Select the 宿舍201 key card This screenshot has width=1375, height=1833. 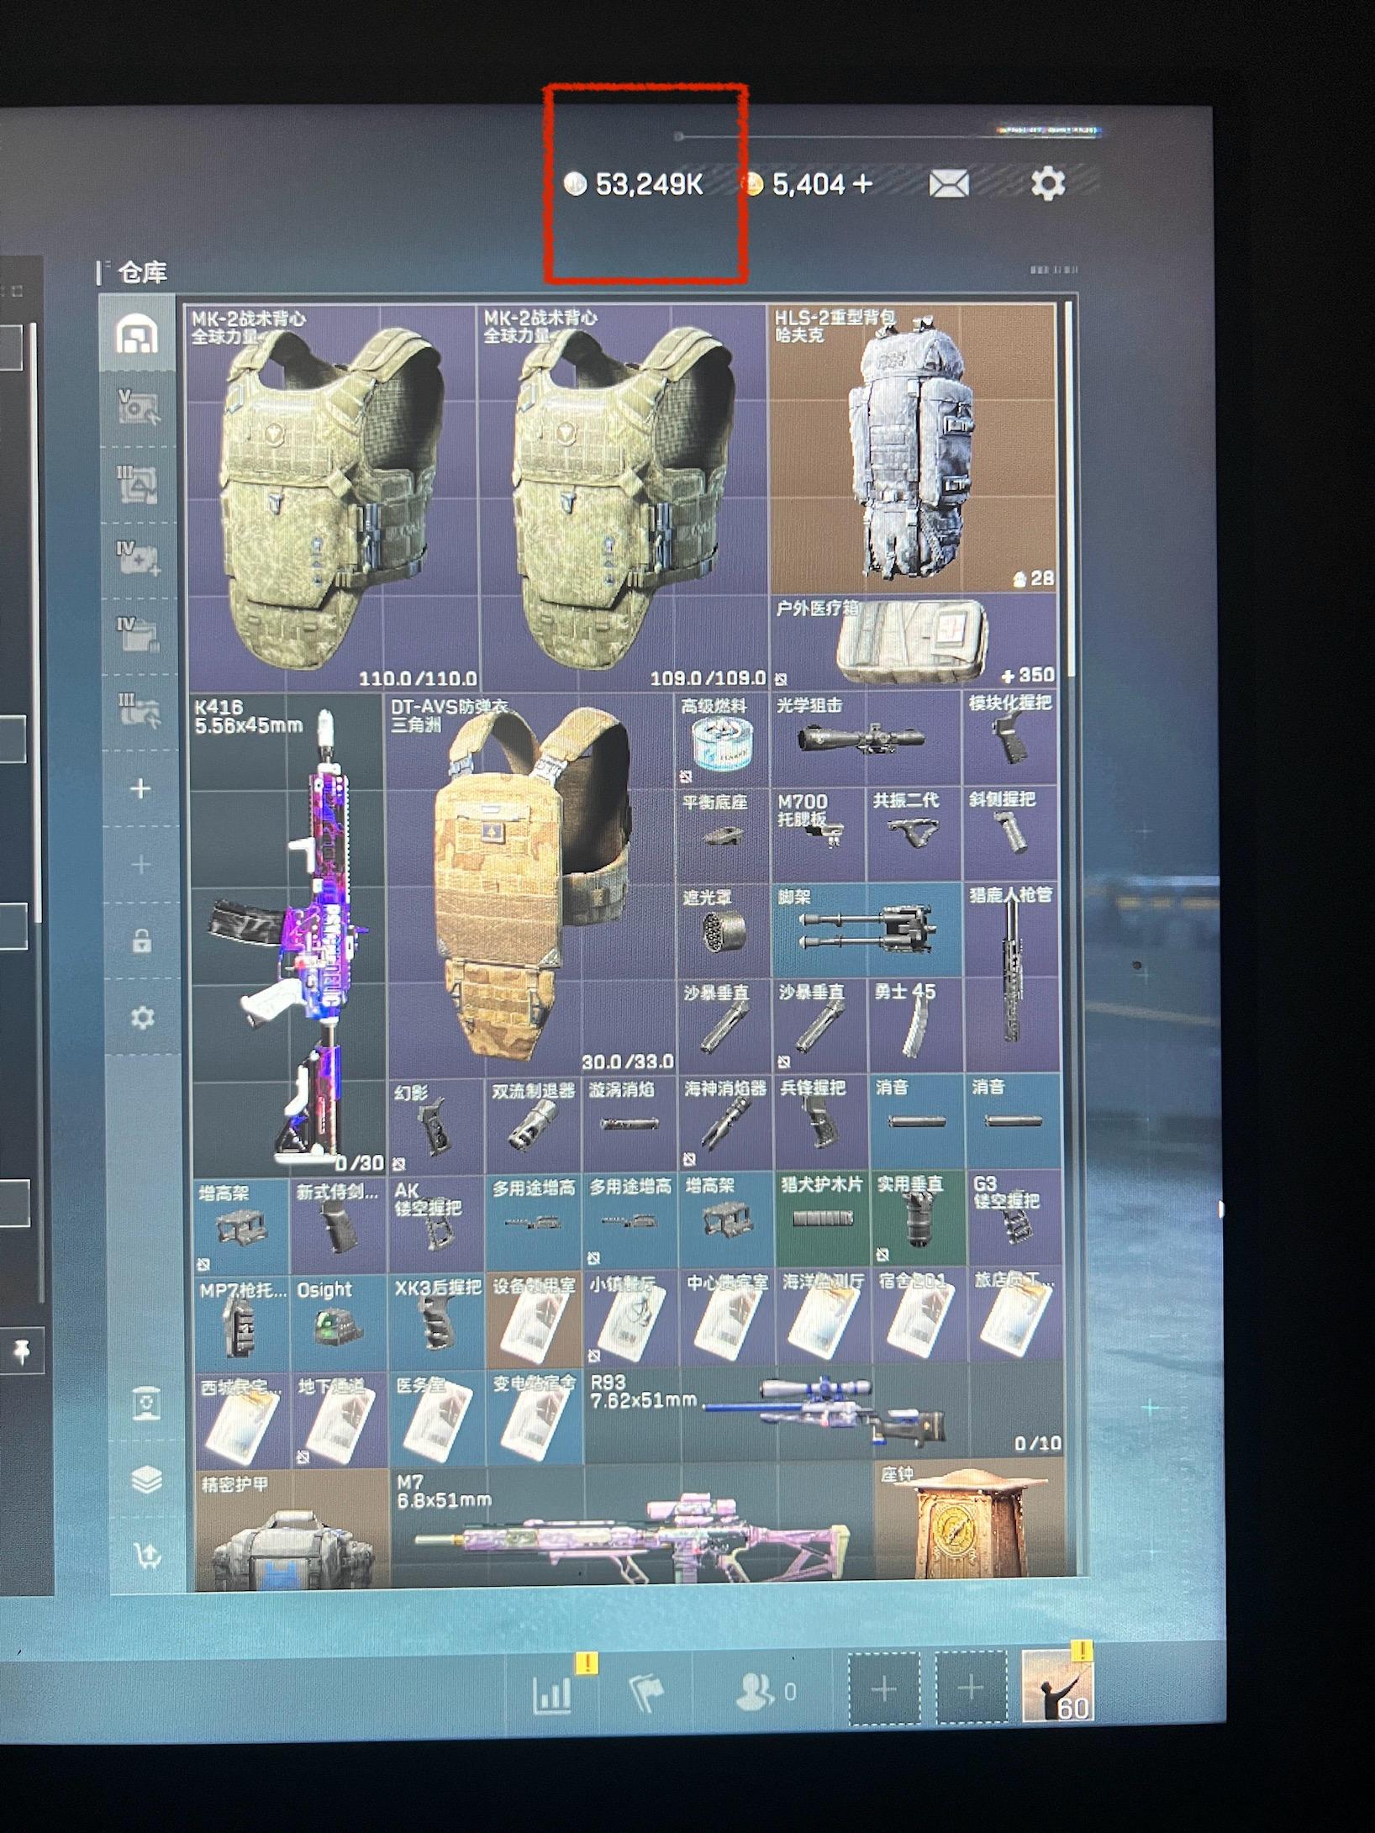[x=919, y=1316]
